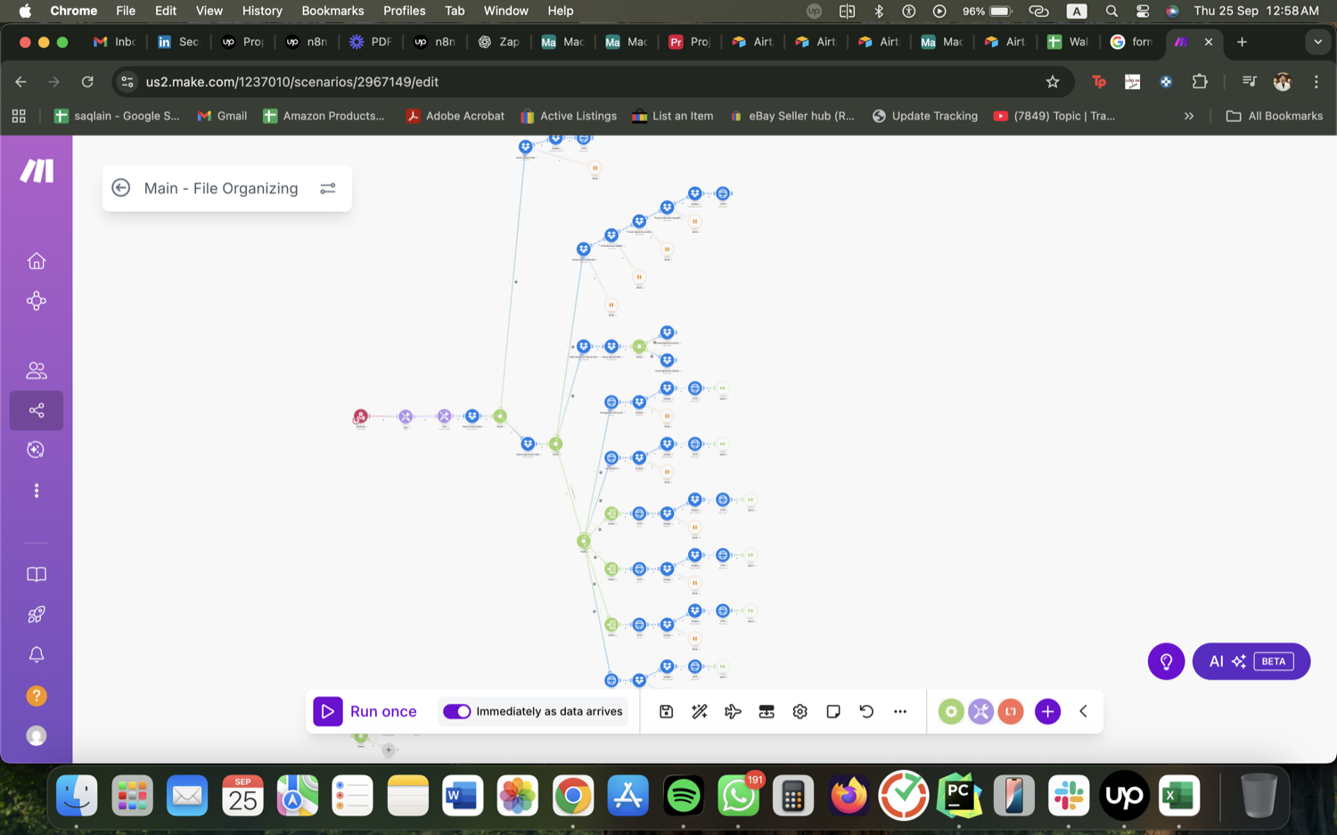Viewport: 1337px width, 835px height.
Task: Click the magic wand auto-align icon
Action: (x=700, y=711)
